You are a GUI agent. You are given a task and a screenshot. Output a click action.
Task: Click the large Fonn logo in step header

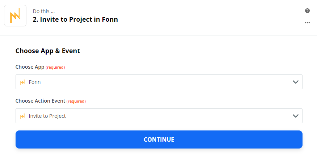tap(15, 16)
